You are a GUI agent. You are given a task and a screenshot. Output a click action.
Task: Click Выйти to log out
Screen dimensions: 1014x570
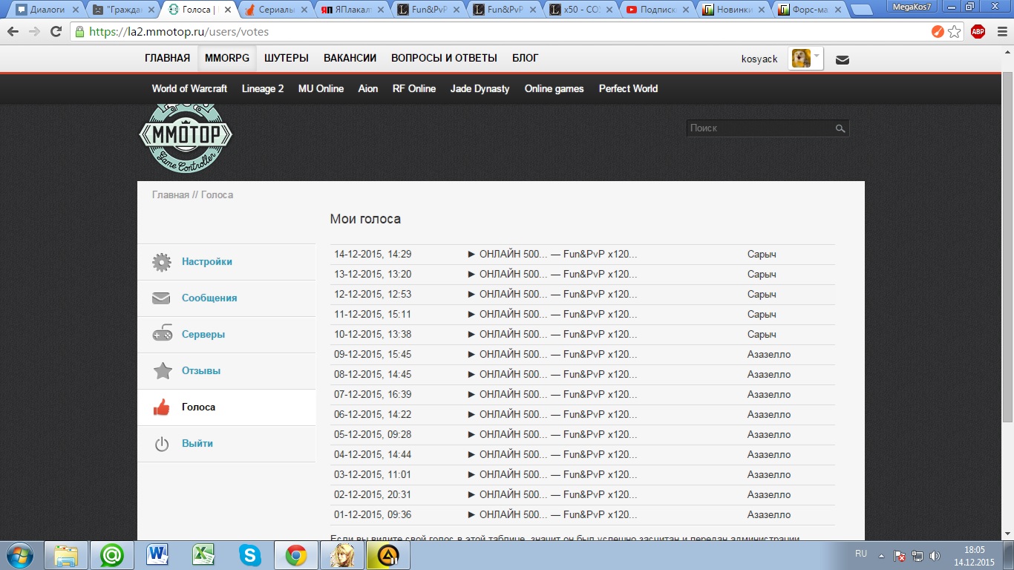tap(197, 444)
